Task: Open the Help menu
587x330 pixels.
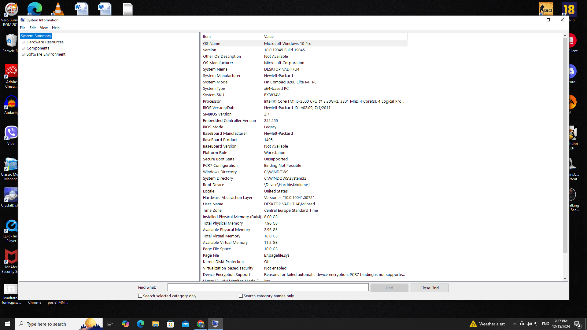Action: 56,28
